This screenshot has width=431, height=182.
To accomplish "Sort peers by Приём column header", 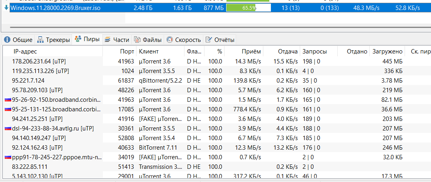I will coord(244,51).
